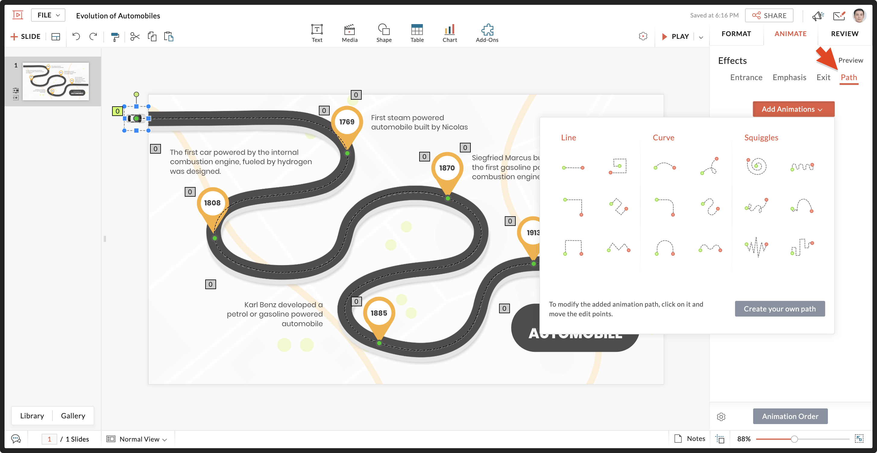Click Create your own path button
The width and height of the screenshot is (877, 453).
pos(779,309)
